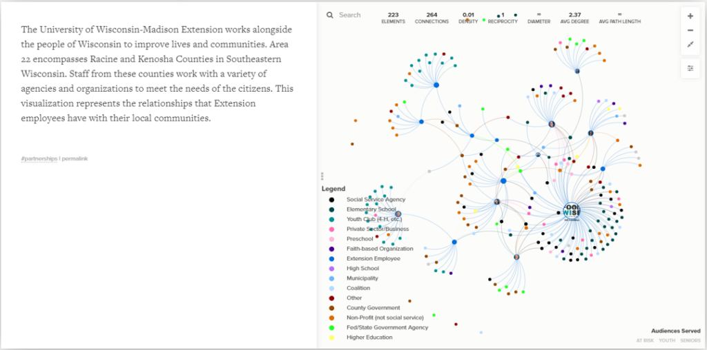This screenshot has width=707, height=350.
Task: Zoom out with the minus button
Action: [690, 30]
